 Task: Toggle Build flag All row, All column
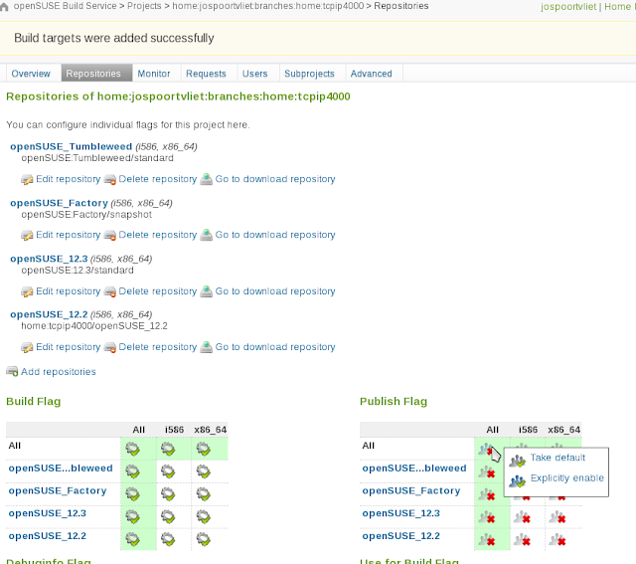coord(132,449)
